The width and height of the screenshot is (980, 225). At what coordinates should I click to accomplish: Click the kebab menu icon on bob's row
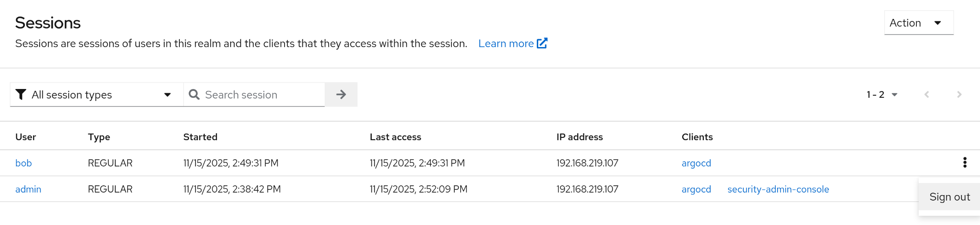[964, 162]
